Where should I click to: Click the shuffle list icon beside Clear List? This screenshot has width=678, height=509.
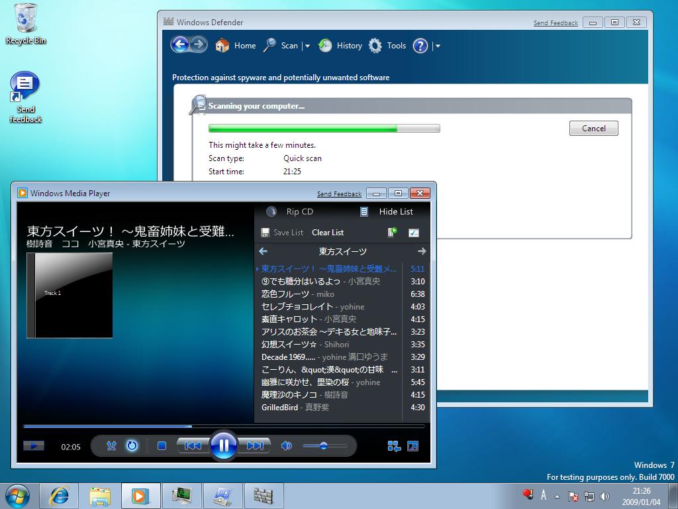point(392,233)
